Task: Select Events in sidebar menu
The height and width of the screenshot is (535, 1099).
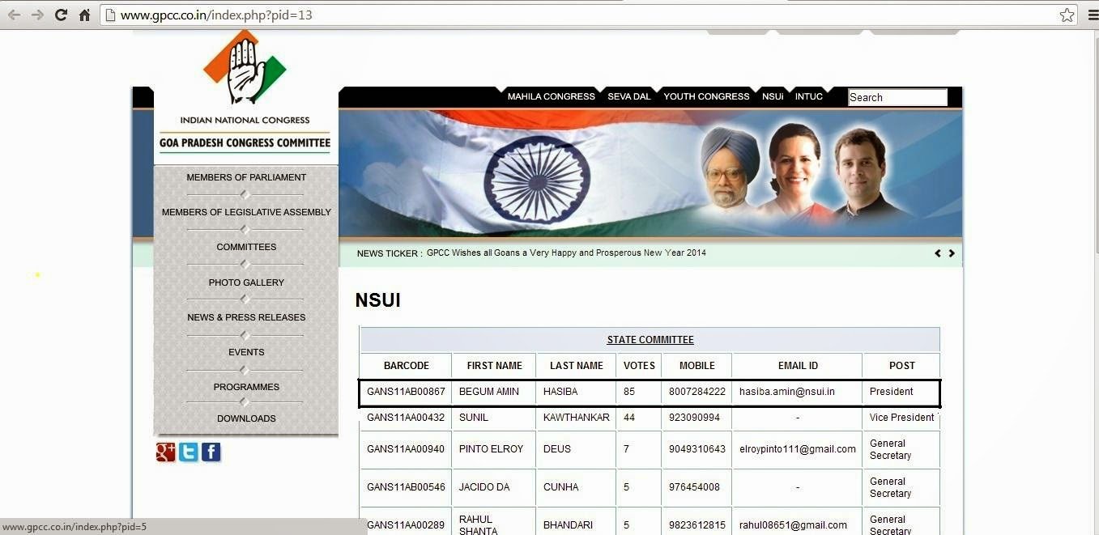Action: pos(246,352)
